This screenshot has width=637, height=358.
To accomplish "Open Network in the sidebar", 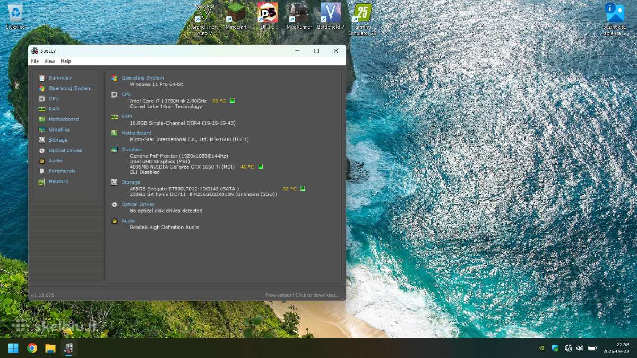I will [58, 181].
